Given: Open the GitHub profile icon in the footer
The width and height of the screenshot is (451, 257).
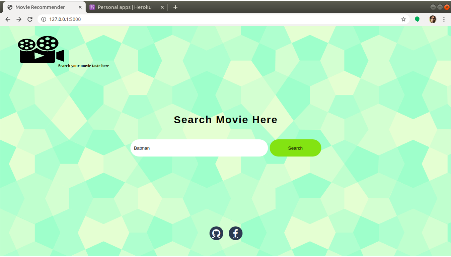Looking at the screenshot, I should [x=216, y=233].
